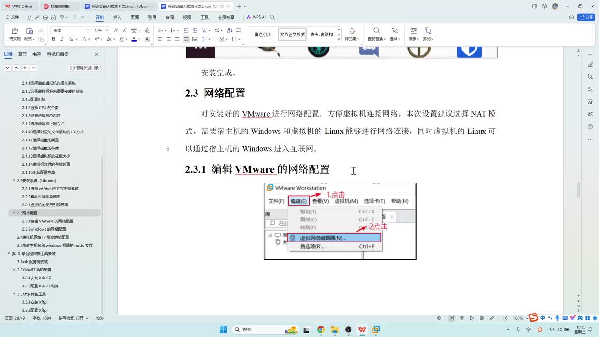Switch to the Review (审阅) ribbon tab
Image resolution: width=599 pixels, height=337 pixels.
point(169,17)
